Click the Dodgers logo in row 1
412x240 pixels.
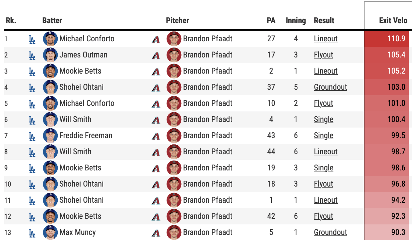32,39
